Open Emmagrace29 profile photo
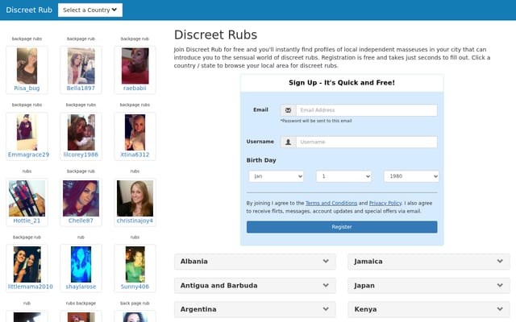 [27, 132]
